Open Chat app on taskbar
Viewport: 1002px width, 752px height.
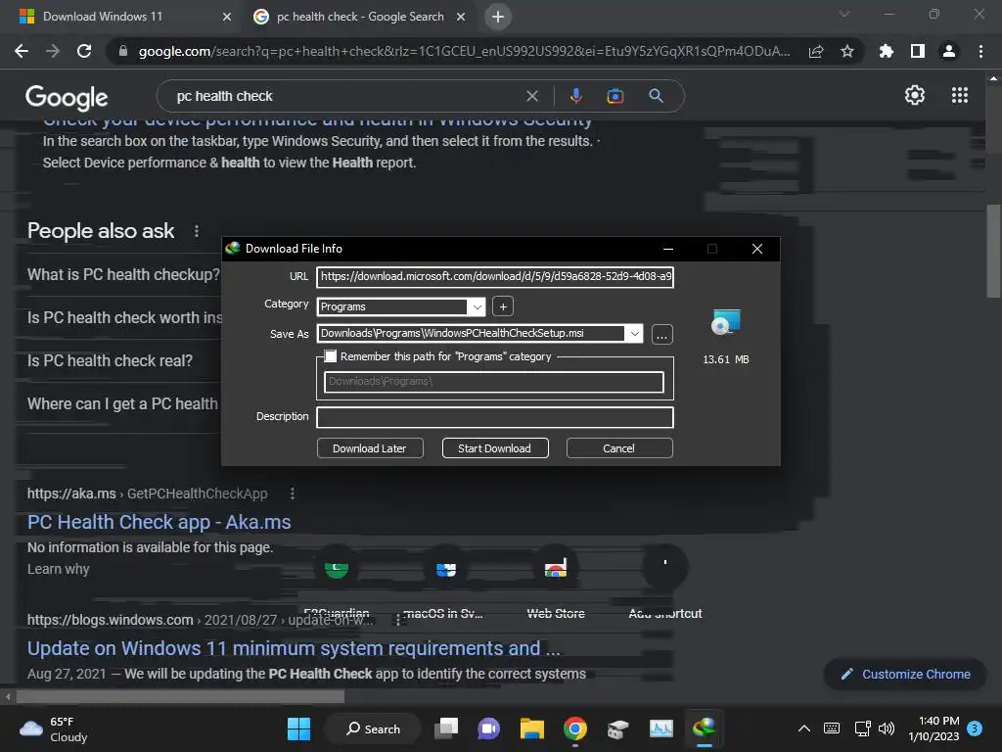(x=489, y=728)
